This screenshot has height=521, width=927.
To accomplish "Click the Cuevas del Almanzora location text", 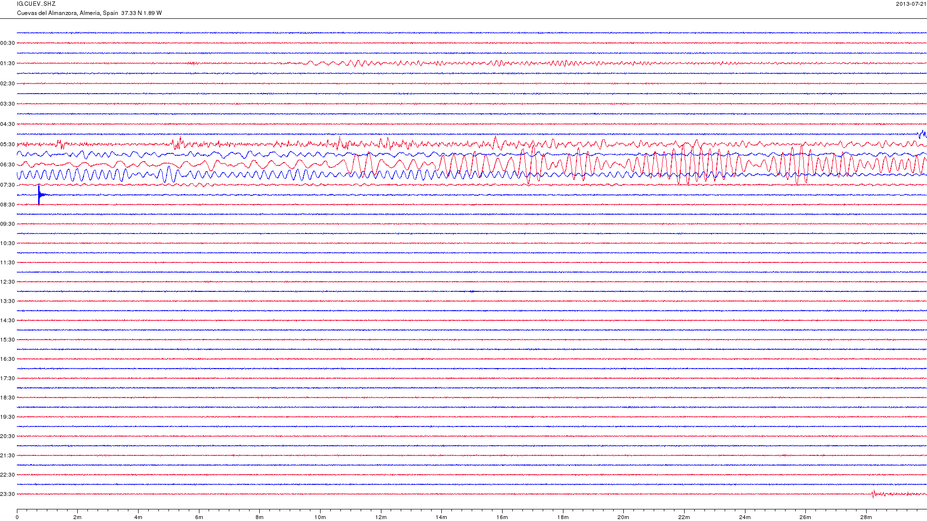I will click(89, 13).
